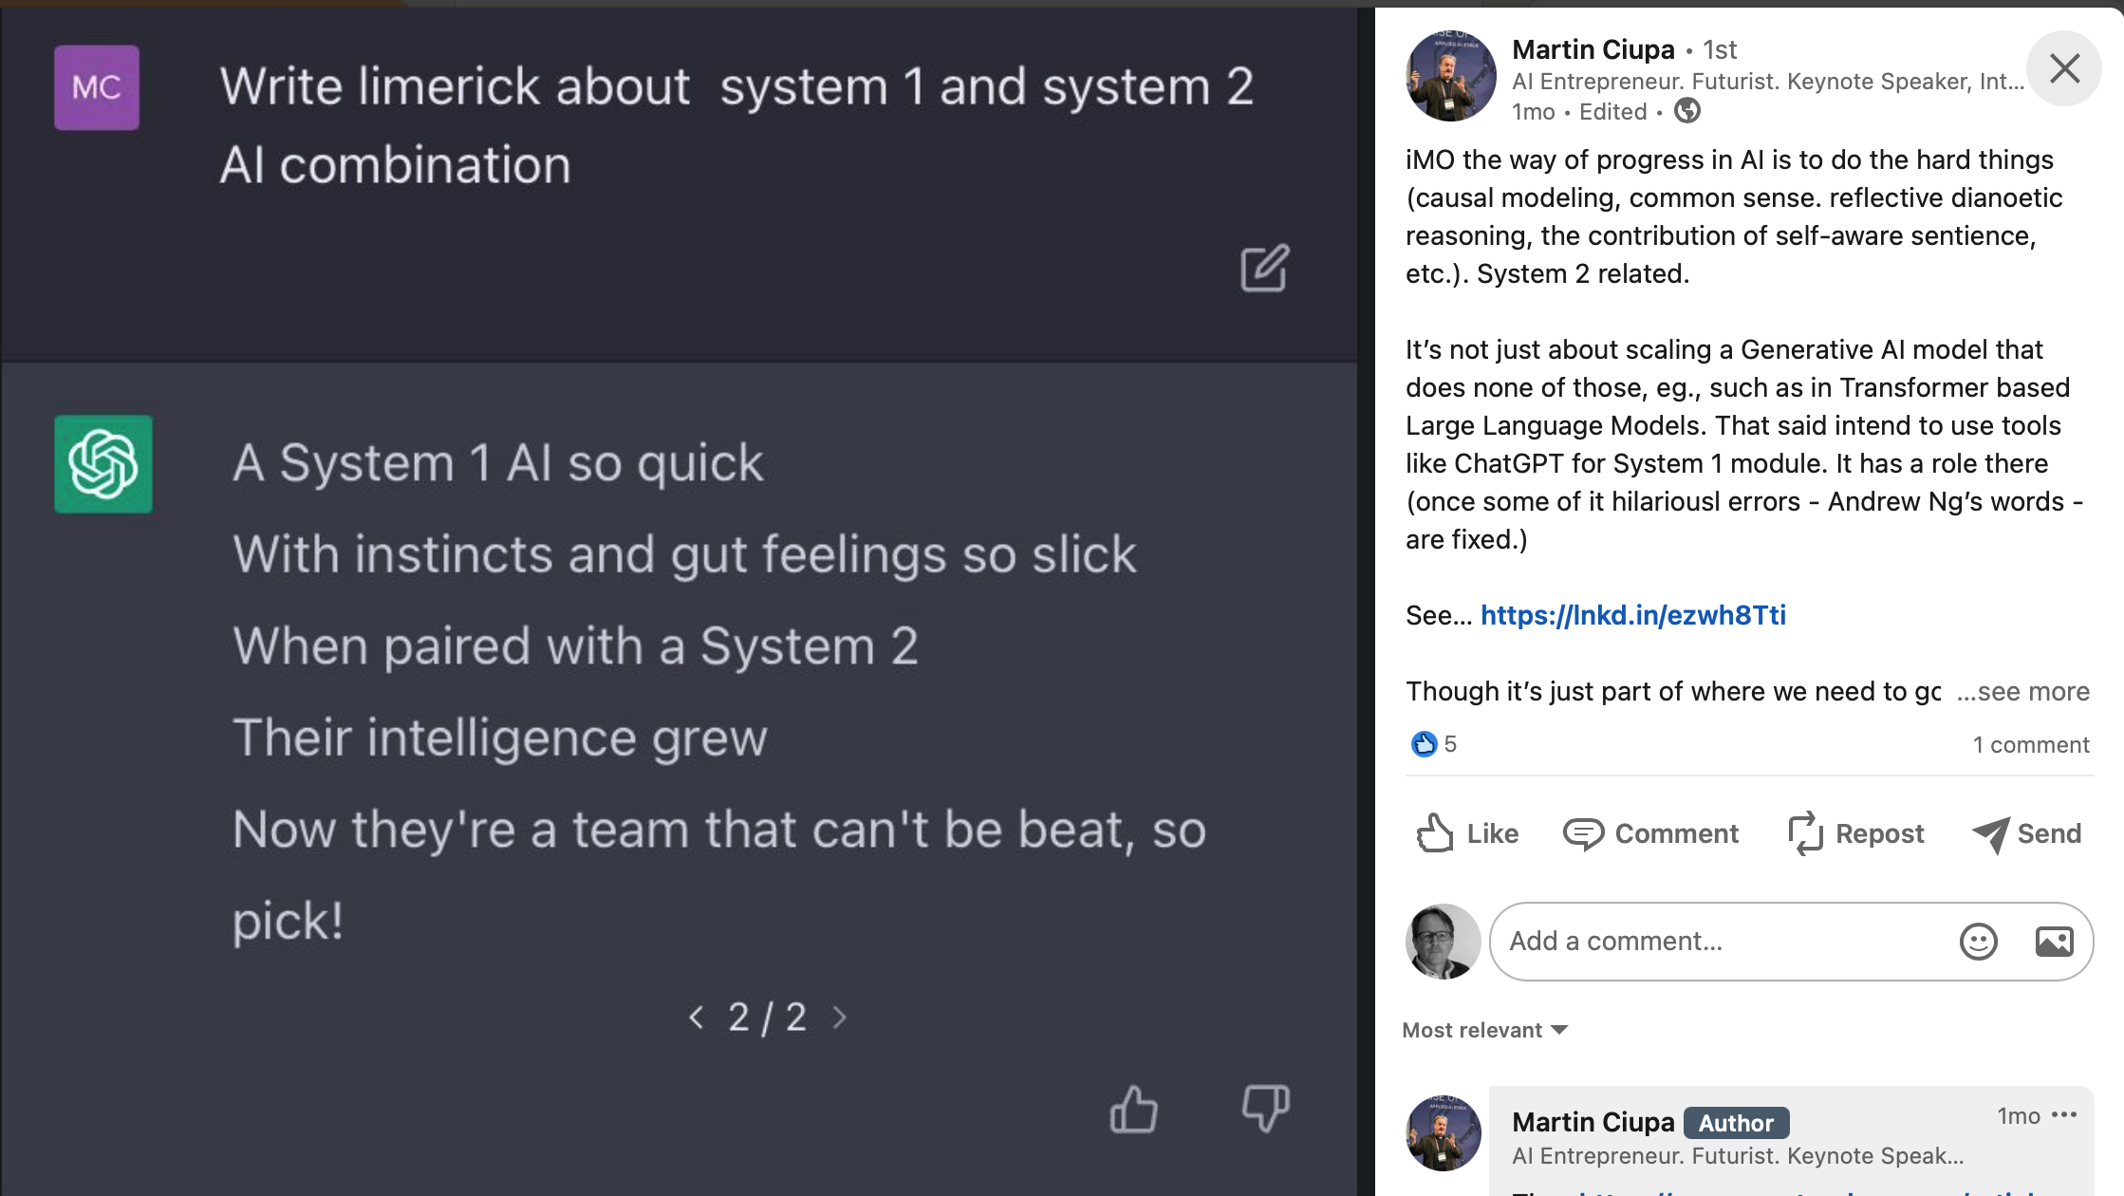Open comment options three-dot menu
The width and height of the screenshot is (2124, 1196).
pos(2064,1114)
